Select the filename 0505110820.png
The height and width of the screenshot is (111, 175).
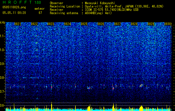pyautogui.click(x=14, y=7)
